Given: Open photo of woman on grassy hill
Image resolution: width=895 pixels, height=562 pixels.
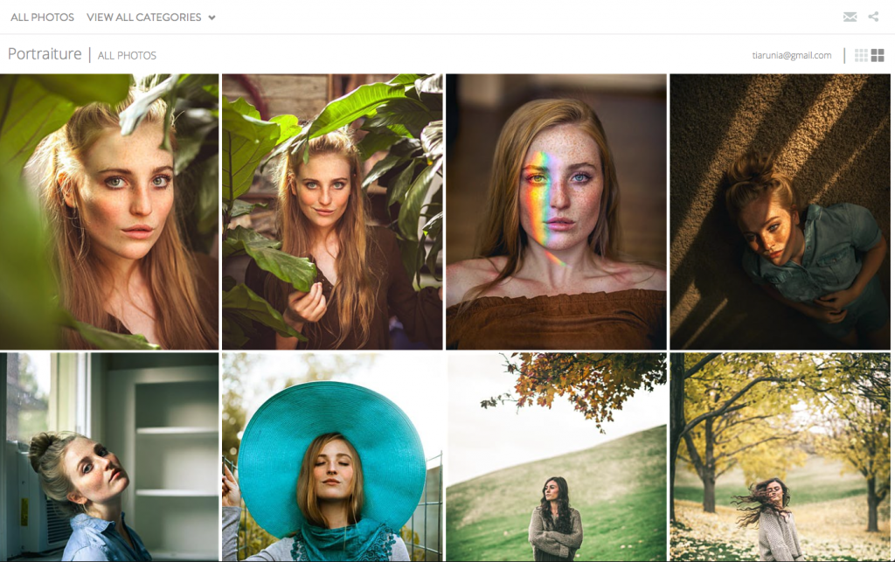Looking at the screenshot, I should (556, 457).
